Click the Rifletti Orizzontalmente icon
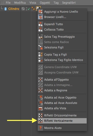93x136 pixels. pos(40,115)
